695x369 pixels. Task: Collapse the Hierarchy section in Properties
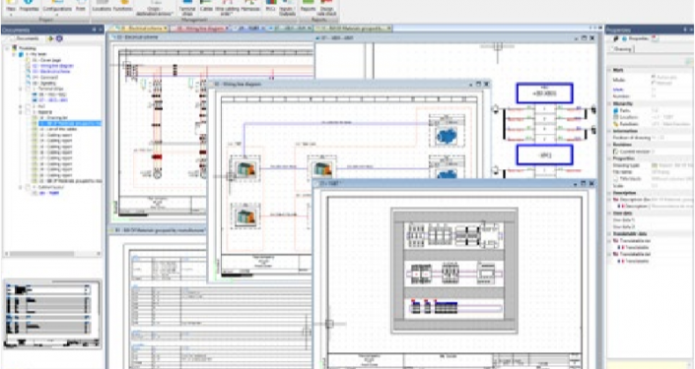point(609,104)
